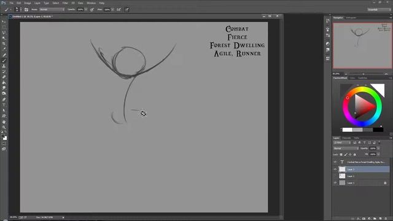Select the Eyedropper tool
This screenshot has width=393, height=221.
click(4, 49)
